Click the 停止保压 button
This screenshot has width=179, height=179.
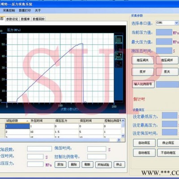(168, 143)
